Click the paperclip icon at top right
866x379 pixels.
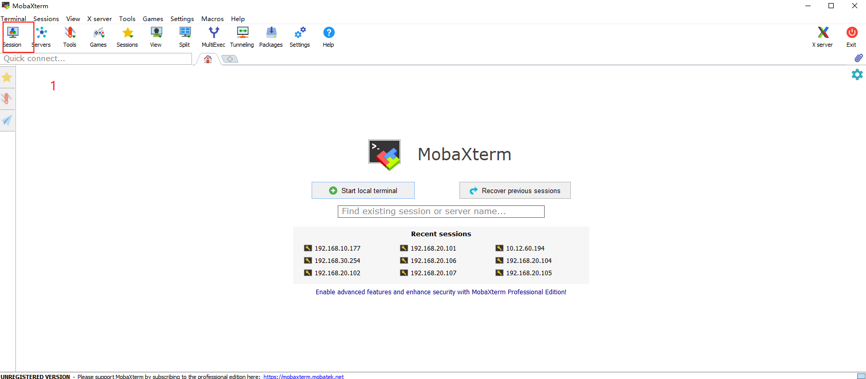pos(858,58)
